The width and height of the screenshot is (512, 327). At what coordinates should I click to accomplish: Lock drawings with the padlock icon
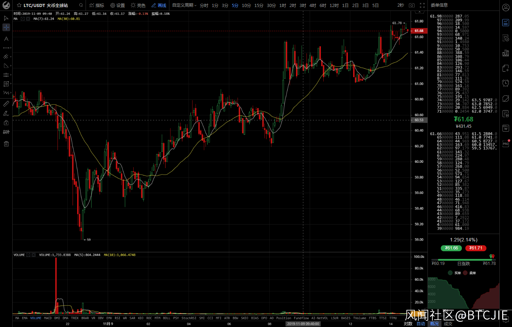tap(6, 123)
